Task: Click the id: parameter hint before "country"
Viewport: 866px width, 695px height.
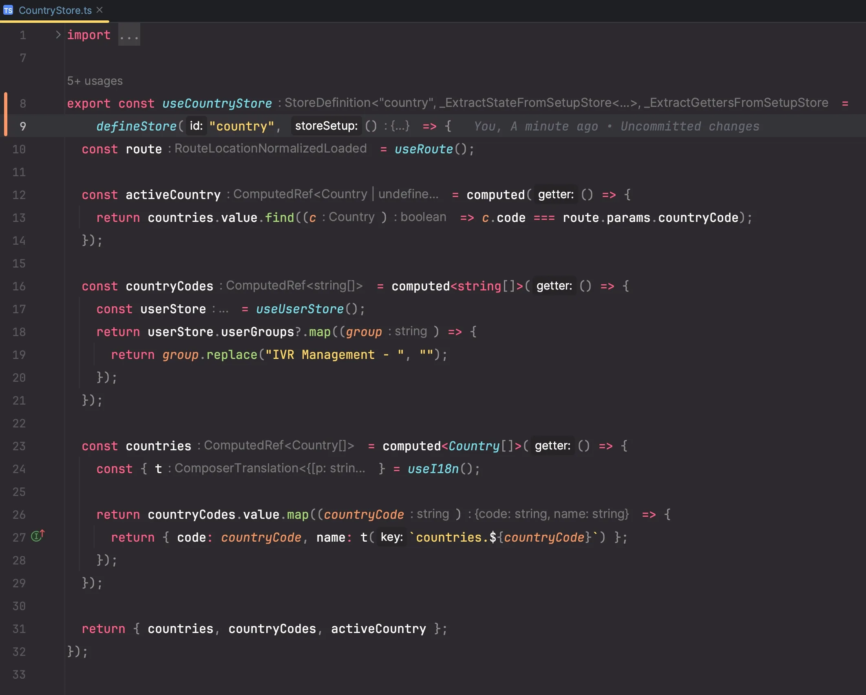Action: click(196, 126)
